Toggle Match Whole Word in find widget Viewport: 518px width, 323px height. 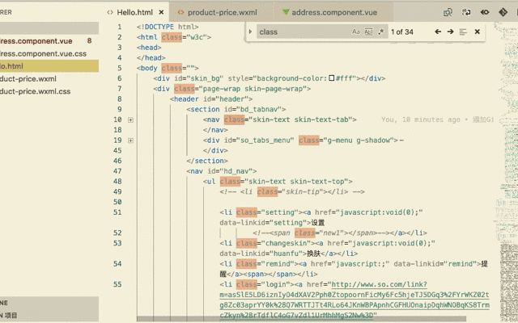click(368, 31)
